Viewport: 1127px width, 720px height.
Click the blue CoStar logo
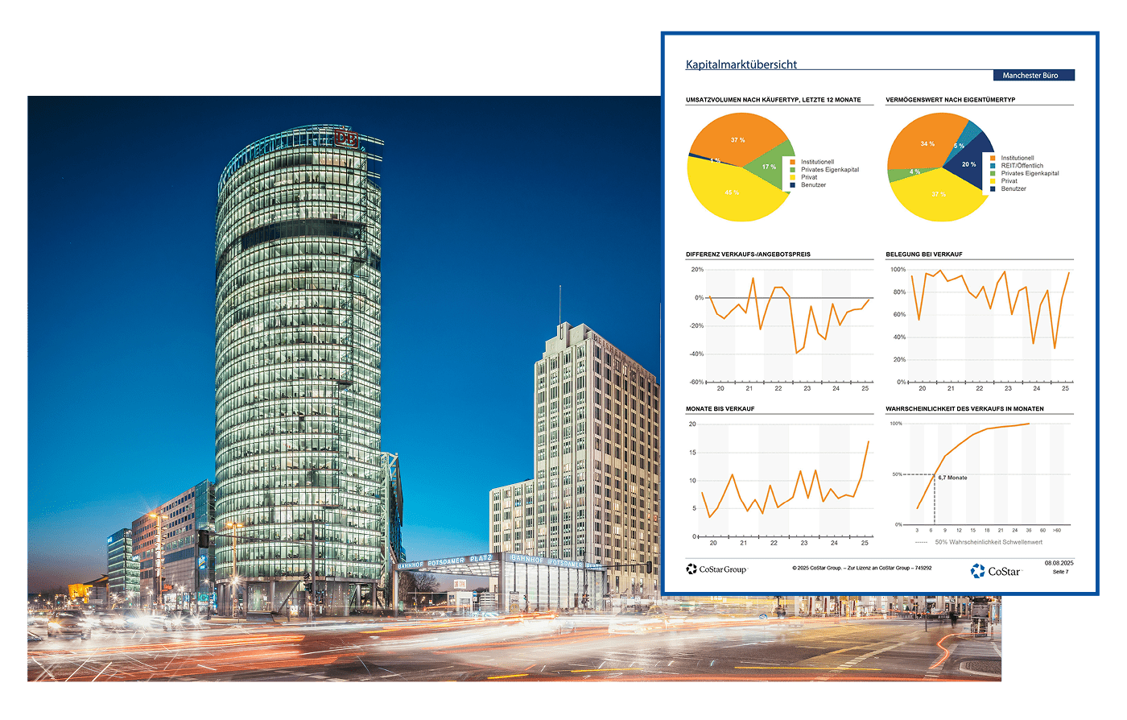click(x=996, y=571)
